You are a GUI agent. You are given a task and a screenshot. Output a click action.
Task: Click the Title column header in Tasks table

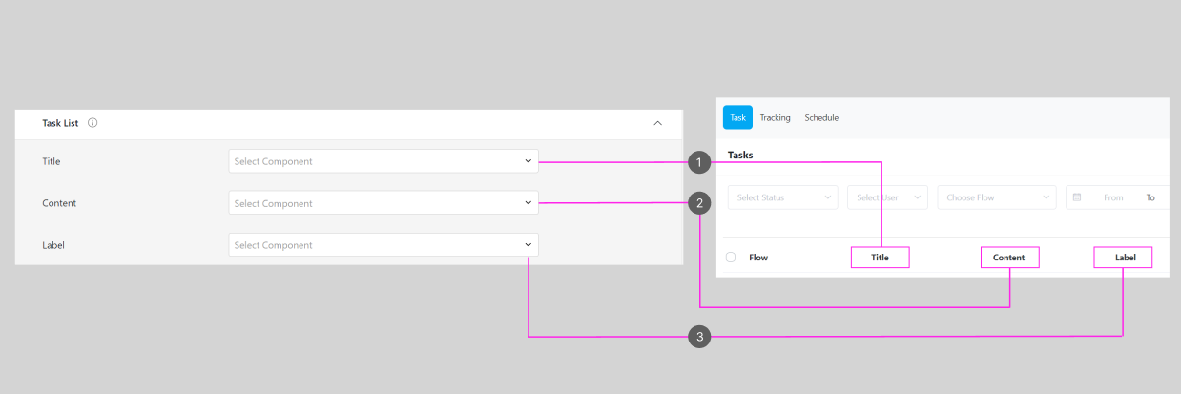[880, 258]
